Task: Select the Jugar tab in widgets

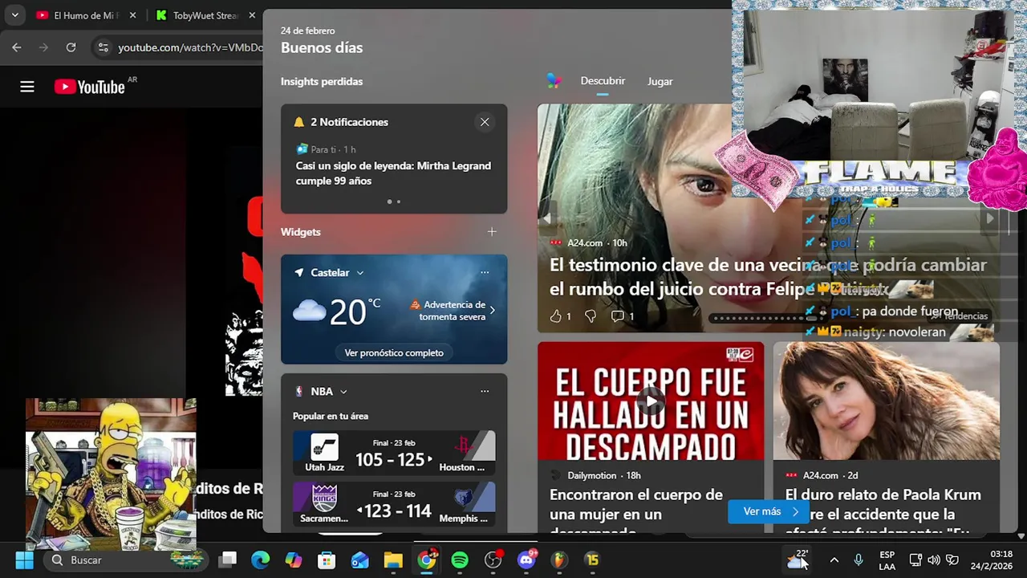Action: coord(660,81)
